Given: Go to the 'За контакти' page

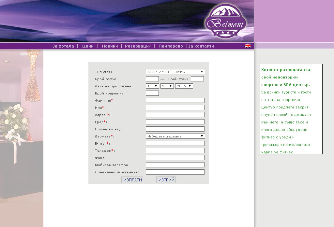Looking at the screenshot, I should click(201, 46).
